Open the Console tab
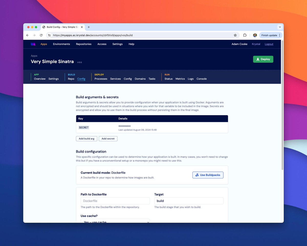 tap(202, 79)
